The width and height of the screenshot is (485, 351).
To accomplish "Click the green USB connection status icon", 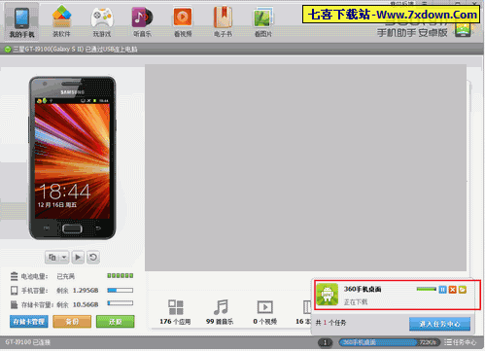I will 8,50.
